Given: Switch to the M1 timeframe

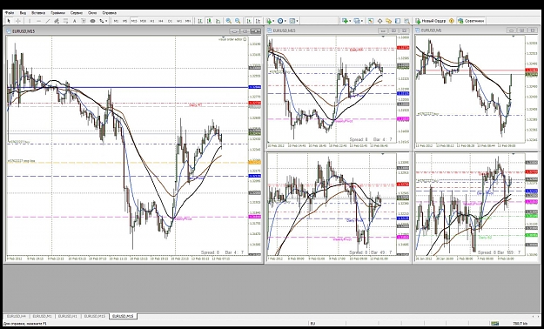Looking at the screenshot, I should point(116,21).
